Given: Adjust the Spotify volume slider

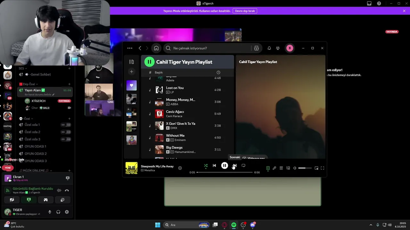Looking at the screenshot, I should [x=305, y=168].
